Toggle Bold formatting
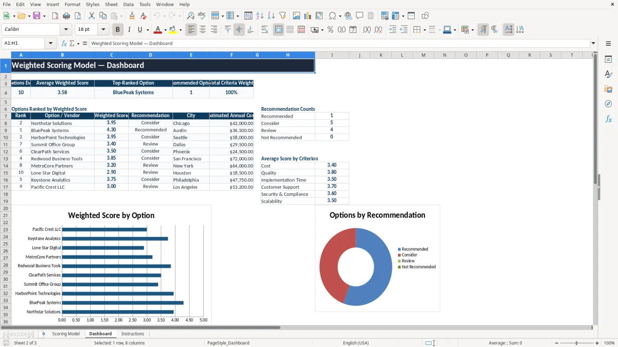 118,30
